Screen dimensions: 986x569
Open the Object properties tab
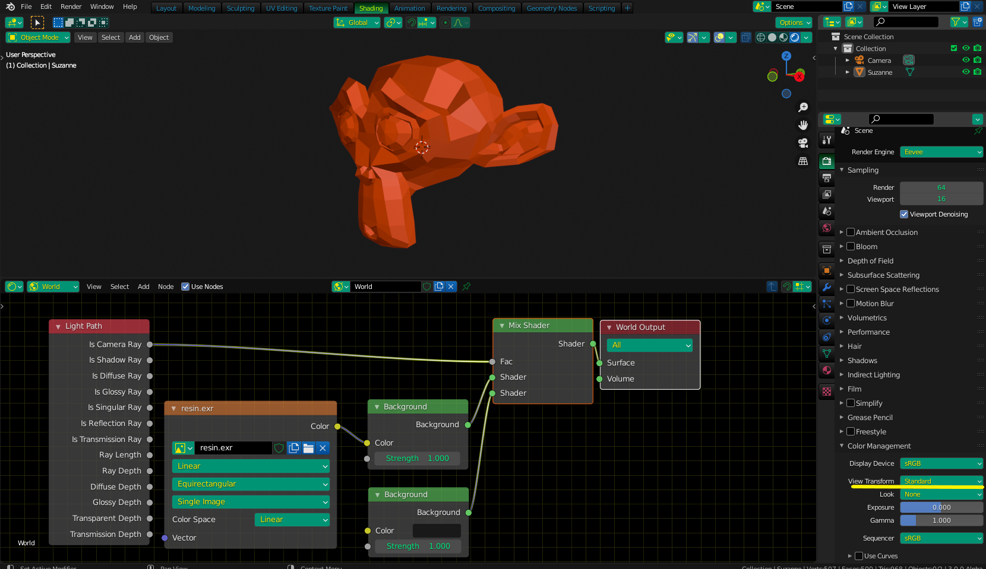click(827, 271)
